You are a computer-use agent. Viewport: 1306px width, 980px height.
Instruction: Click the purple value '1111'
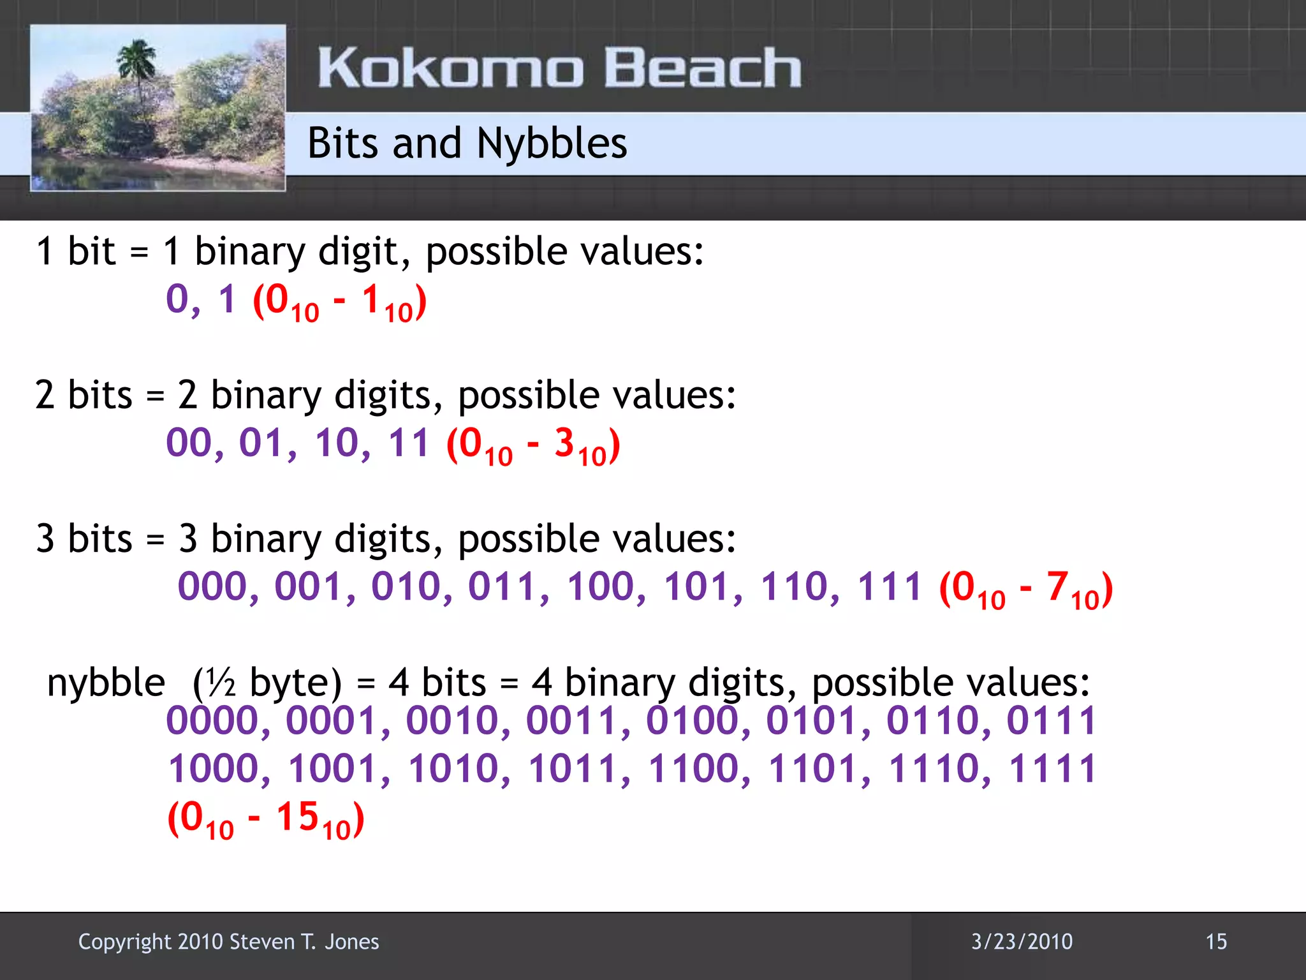point(1053,768)
